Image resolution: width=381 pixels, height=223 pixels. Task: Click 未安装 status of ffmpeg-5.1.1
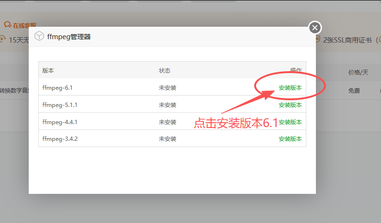168,105
